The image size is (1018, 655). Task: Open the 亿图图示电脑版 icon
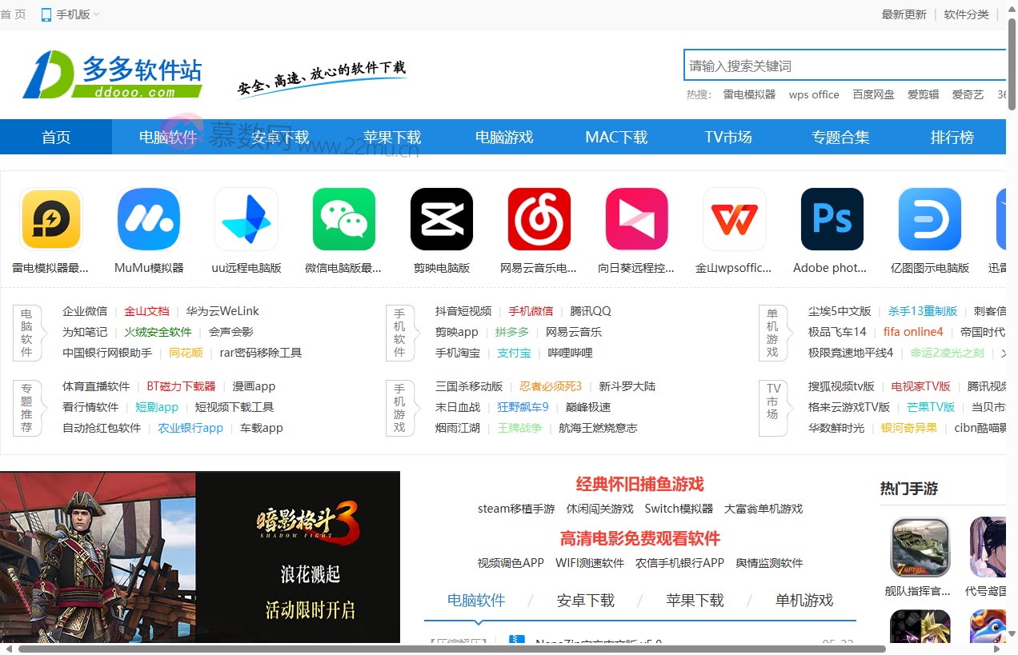coord(929,218)
